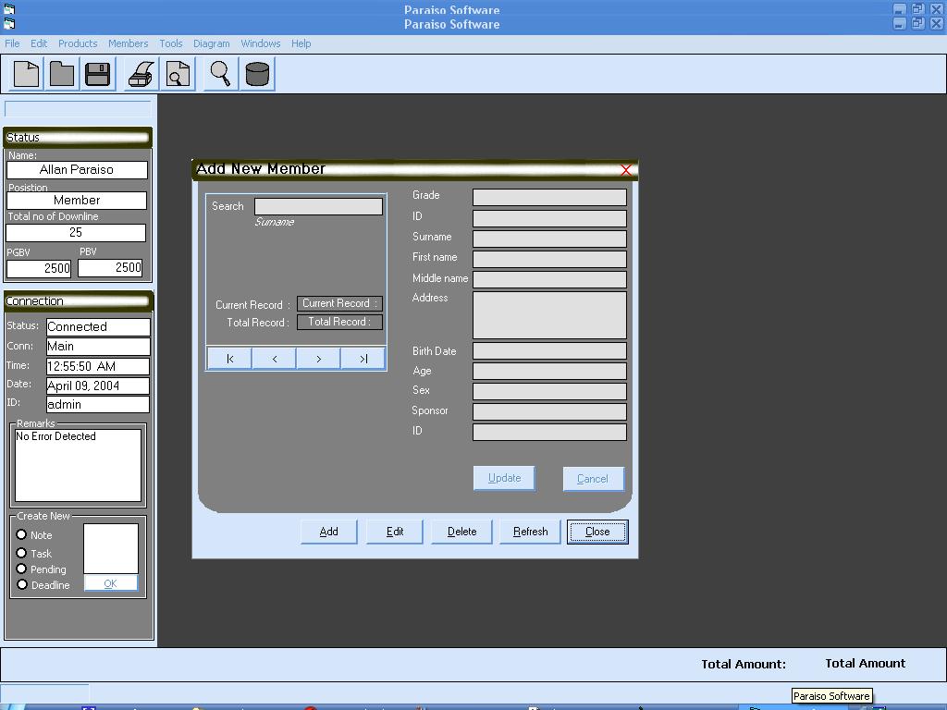The height and width of the screenshot is (710, 947).
Task: Click the Open folder toolbar icon
Action: click(x=62, y=74)
